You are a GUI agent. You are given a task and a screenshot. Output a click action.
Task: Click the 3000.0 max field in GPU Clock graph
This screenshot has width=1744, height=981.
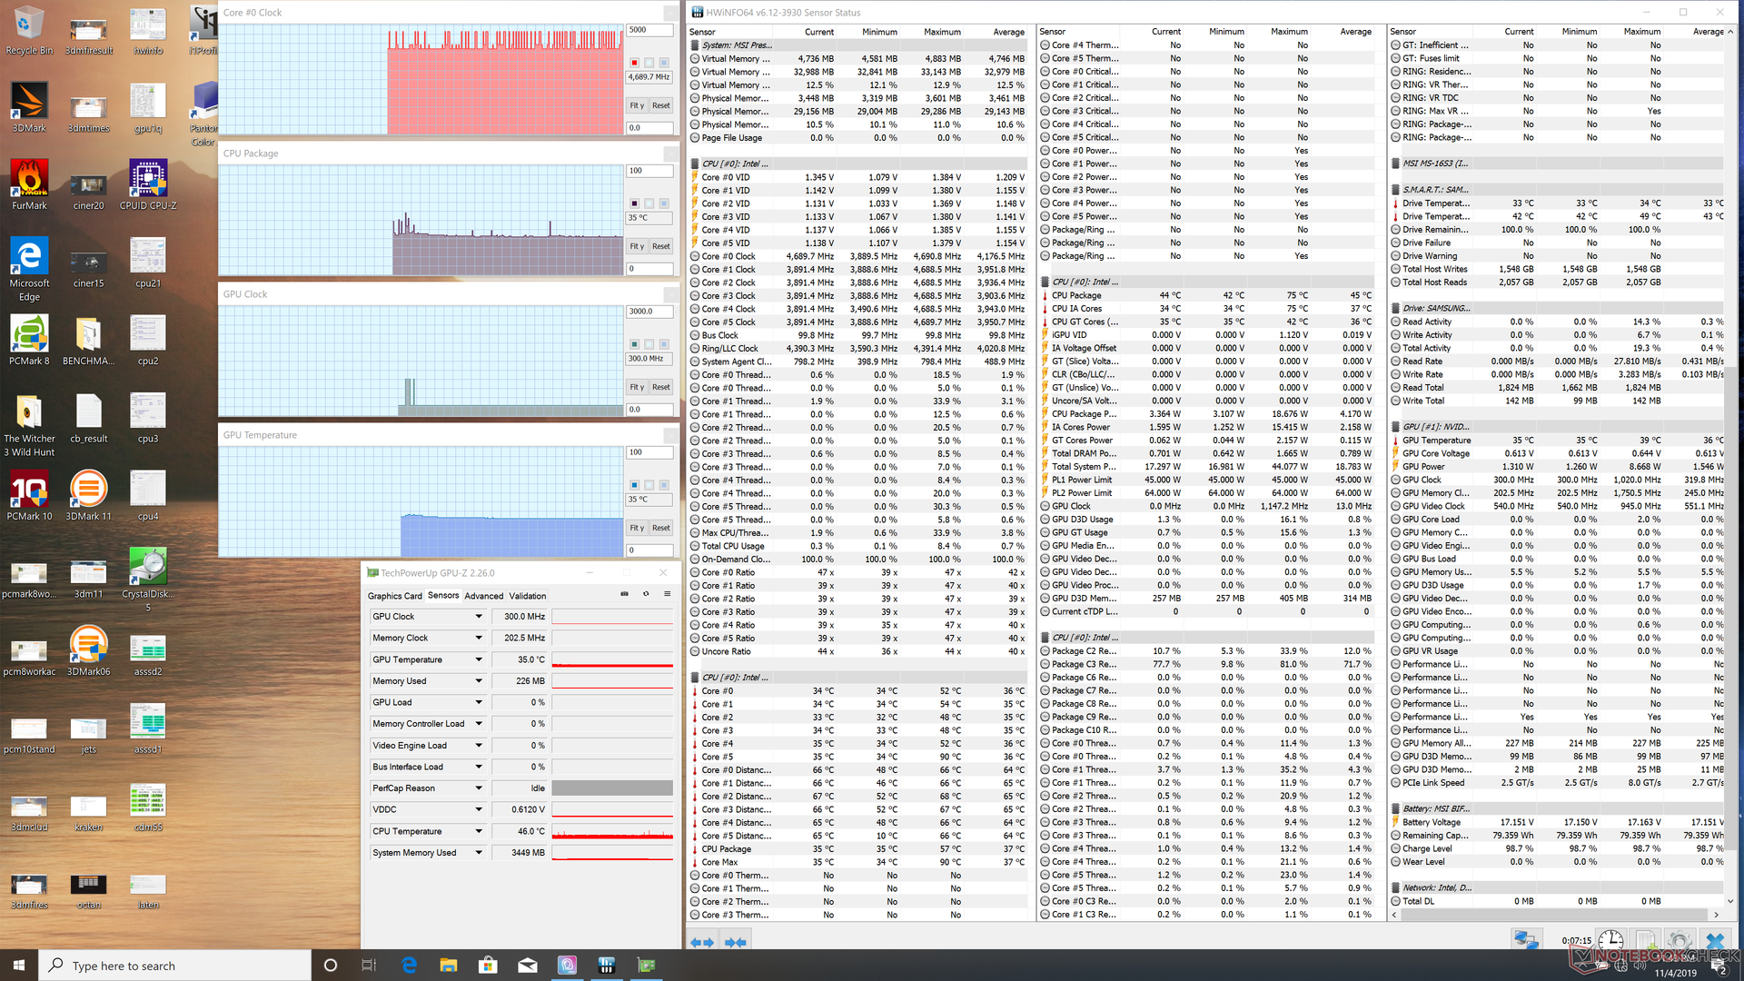coord(649,312)
